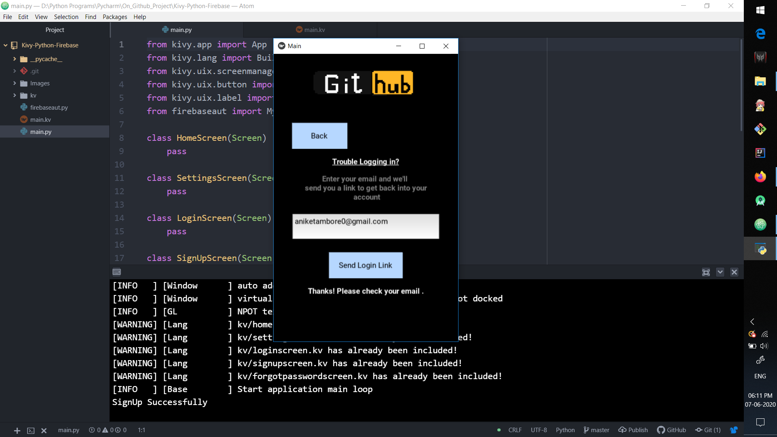Click the terminal panel icon in status bar

31,431
